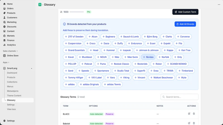The height and width of the screenshot is (125, 223).
Task: Expand the Apps section
Action: 6,62
